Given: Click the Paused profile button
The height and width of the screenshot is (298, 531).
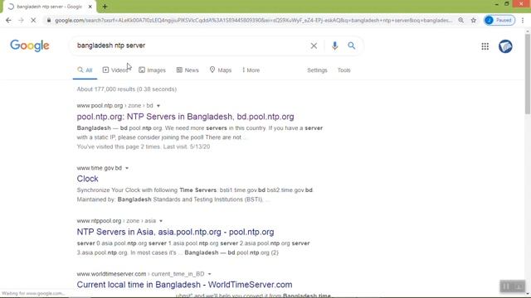Looking at the screenshot, I should [499, 20].
